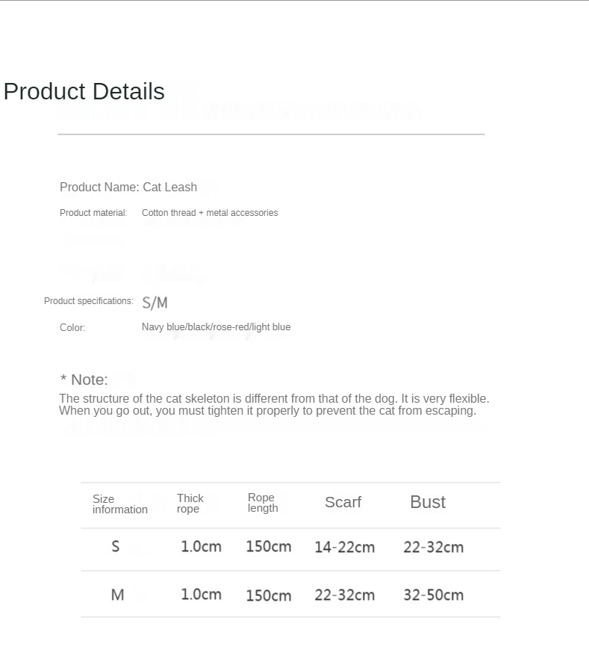Click the Scarf column header
This screenshot has height=653, width=589.
[x=343, y=502]
